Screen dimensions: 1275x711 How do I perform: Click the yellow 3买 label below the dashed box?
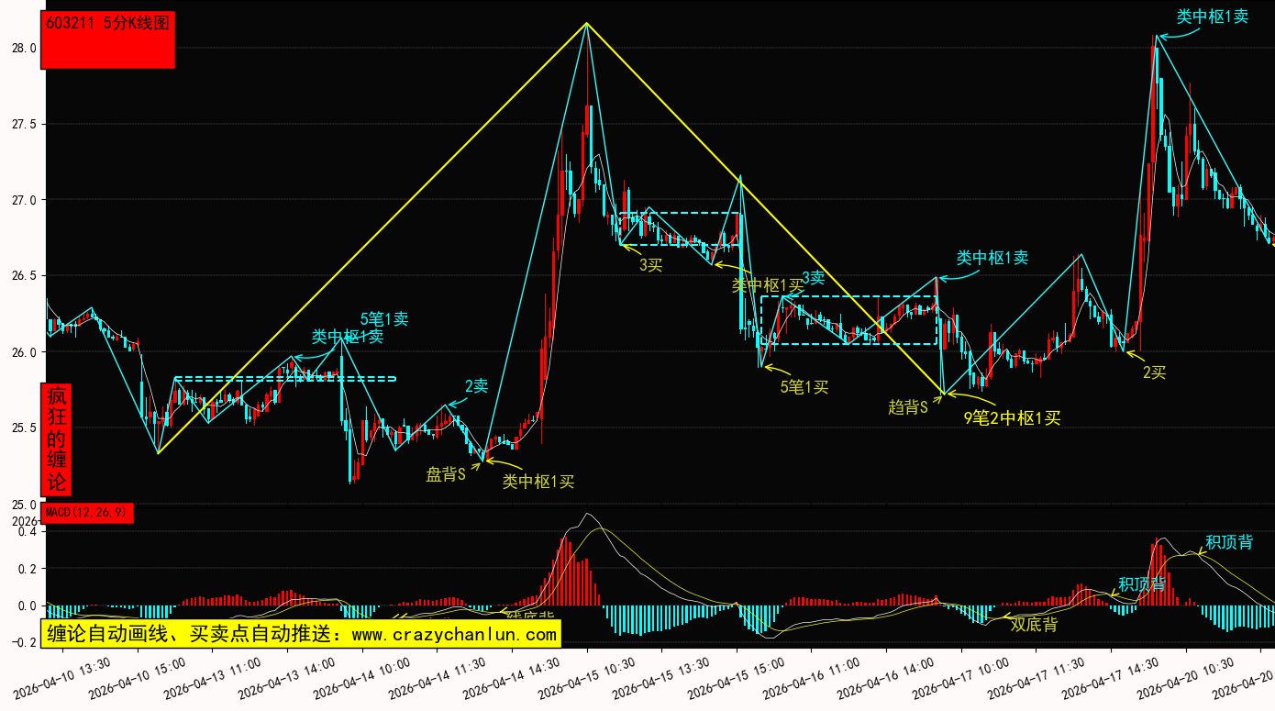coord(650,265)
